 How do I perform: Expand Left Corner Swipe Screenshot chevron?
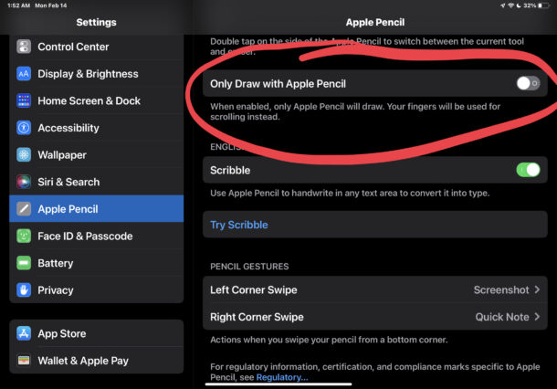(537, 289)
